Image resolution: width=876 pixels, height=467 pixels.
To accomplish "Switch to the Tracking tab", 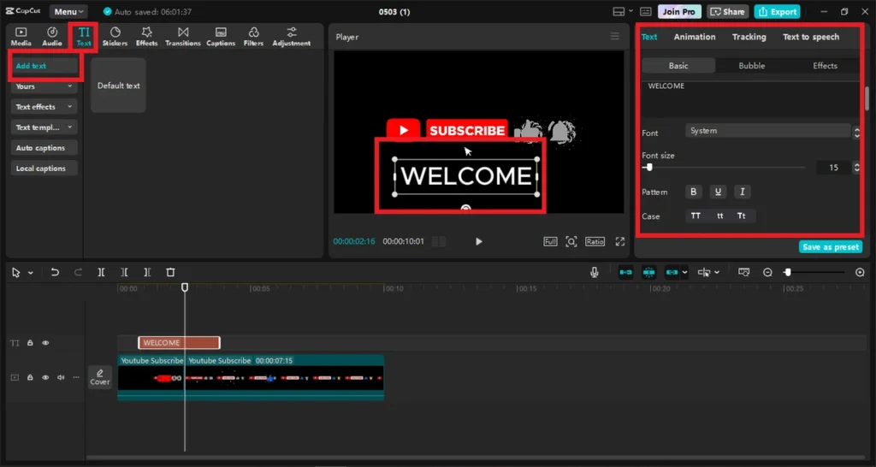I will click(x=749, y=37).
